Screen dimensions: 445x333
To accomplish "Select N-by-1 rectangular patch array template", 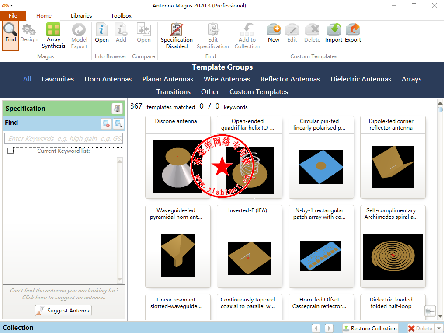I will pyautogui.click(x=321, y=246).
